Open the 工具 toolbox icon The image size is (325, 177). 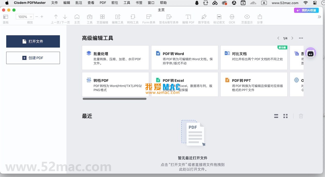pyautogui.click(x=90, y=17)
